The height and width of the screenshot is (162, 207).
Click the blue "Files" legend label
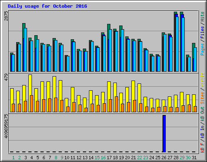[203, 32]
